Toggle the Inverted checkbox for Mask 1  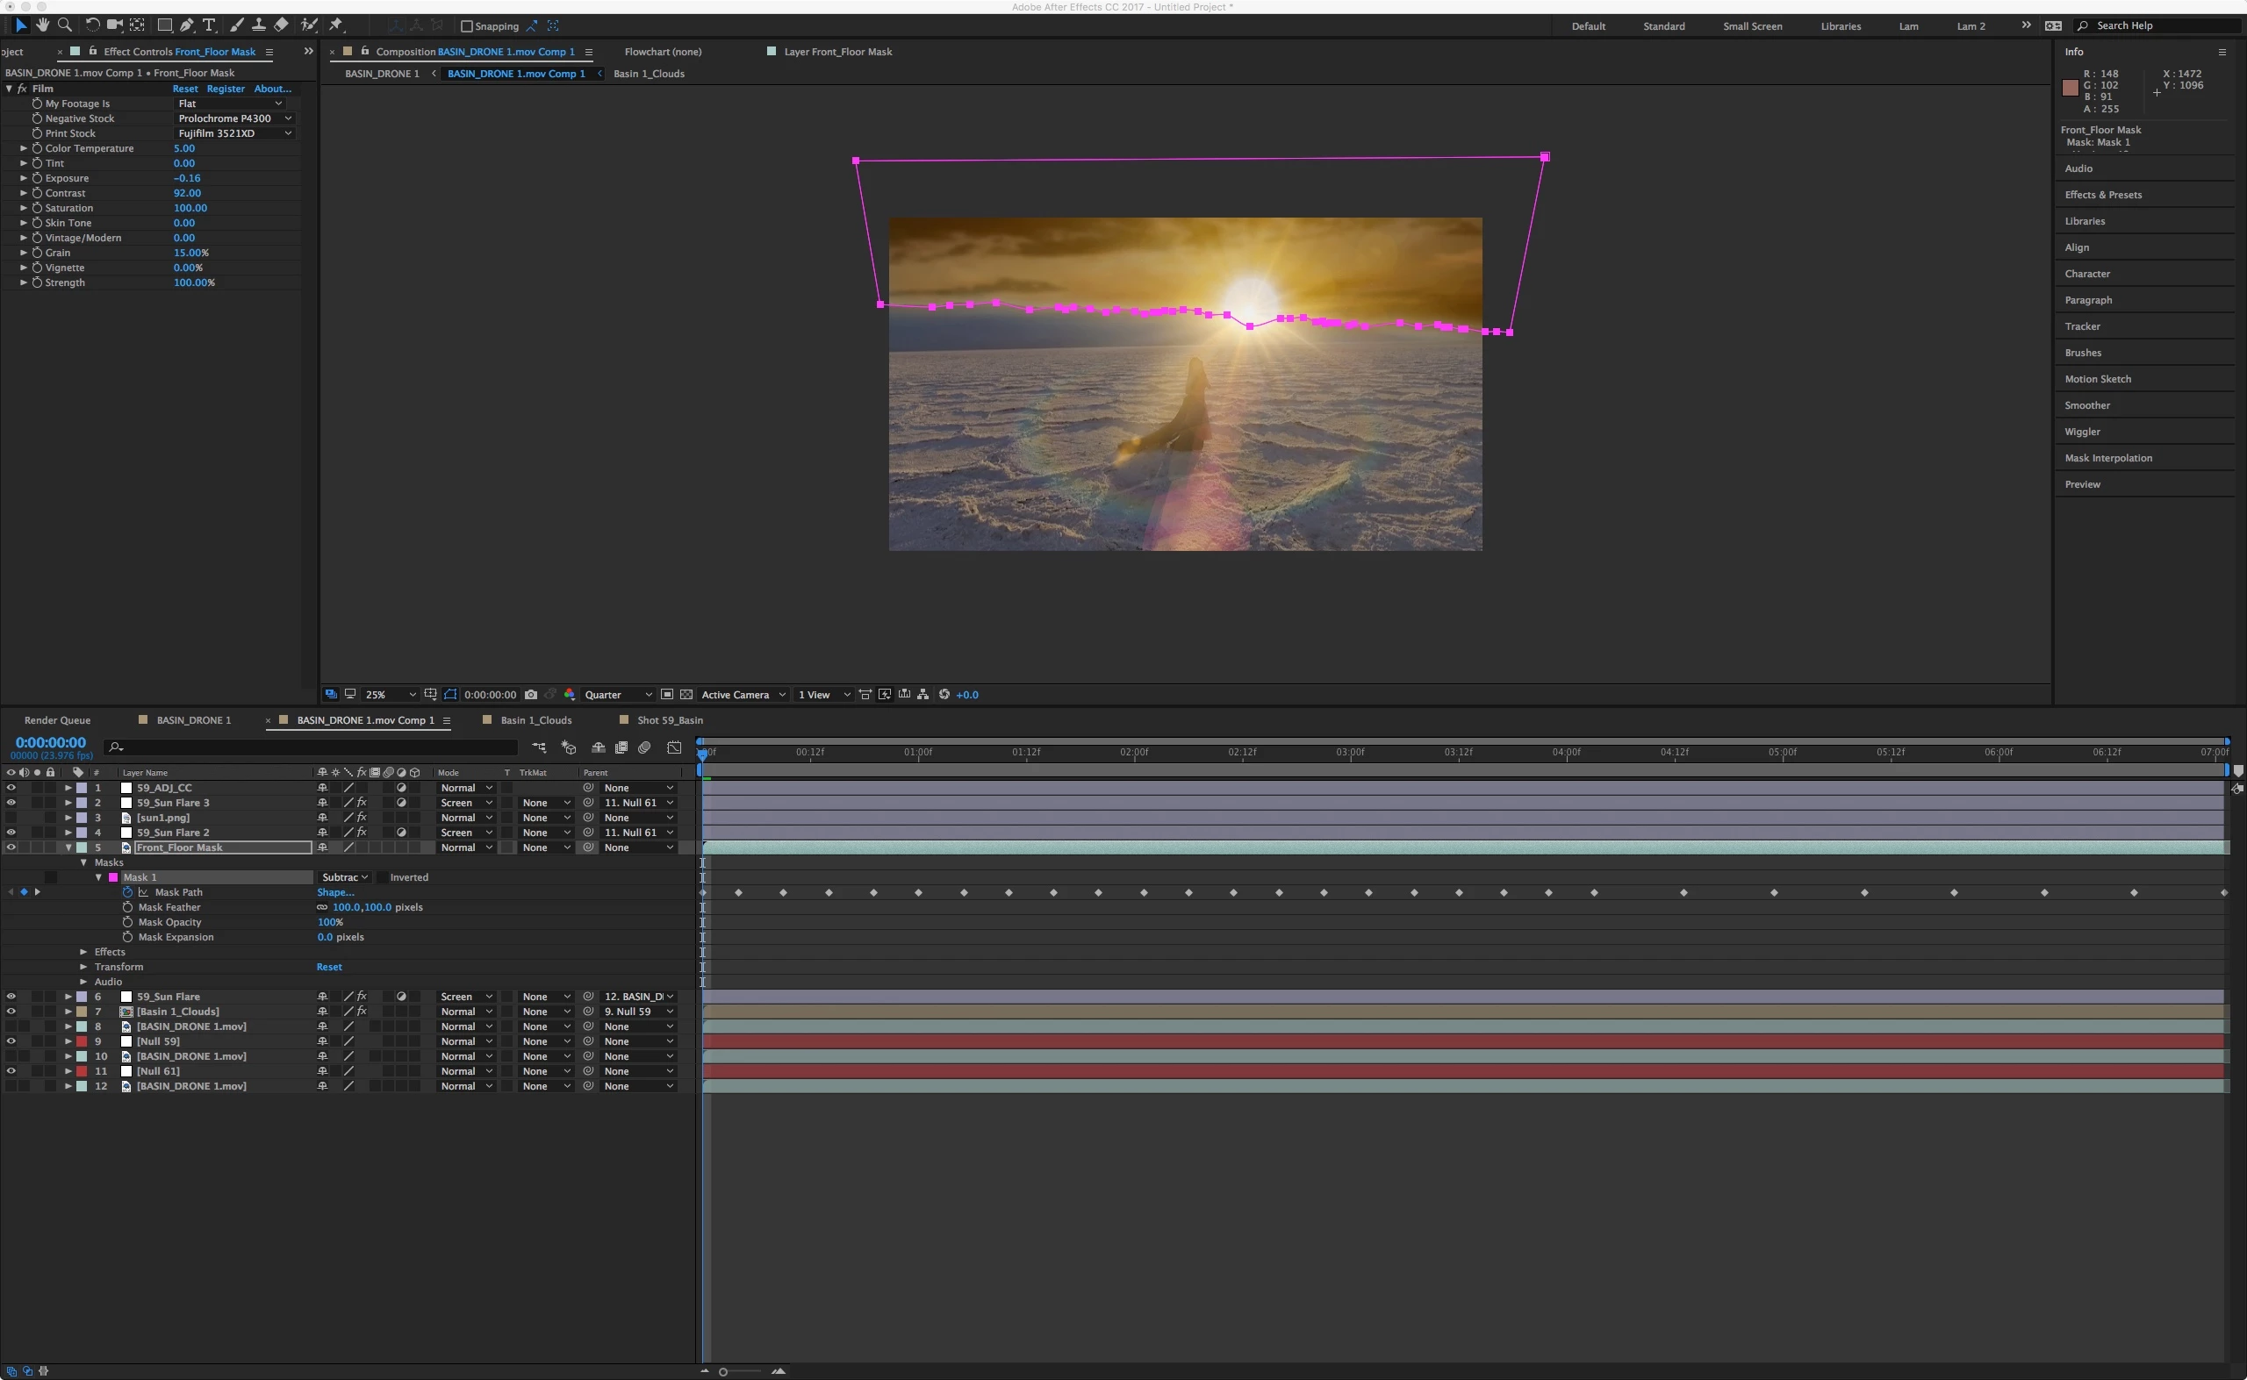pos(382,877)
